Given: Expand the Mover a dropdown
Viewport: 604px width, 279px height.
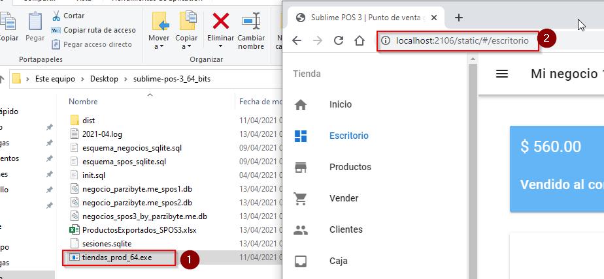Looking at the screenshot, I should (x=159, y=46).
